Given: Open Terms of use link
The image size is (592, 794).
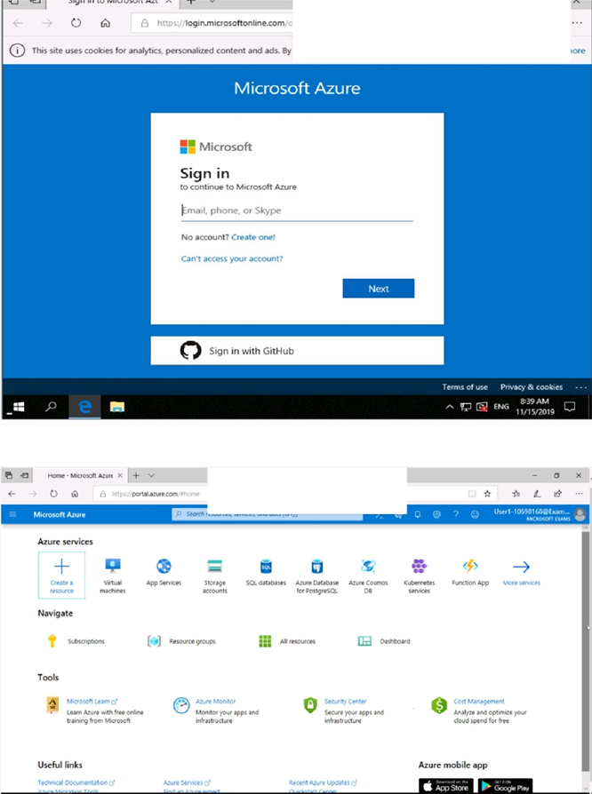Looking at the screenshot, I should 465,387.
